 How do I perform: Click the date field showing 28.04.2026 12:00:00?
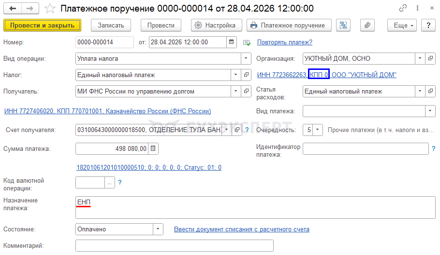click(x=188, y=42)
